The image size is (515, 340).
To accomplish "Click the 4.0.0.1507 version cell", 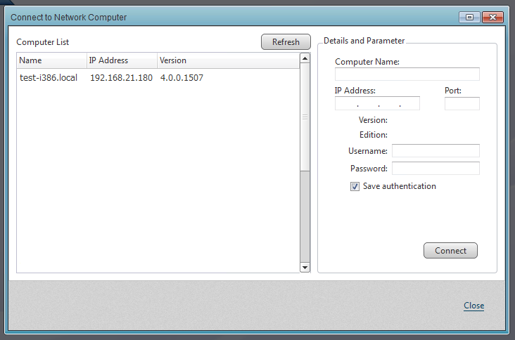I will [x=182, y=78].
